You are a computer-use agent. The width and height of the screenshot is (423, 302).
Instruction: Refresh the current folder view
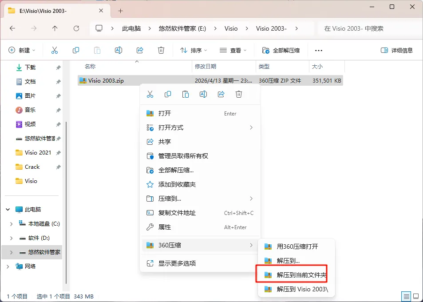pos(76,28)
